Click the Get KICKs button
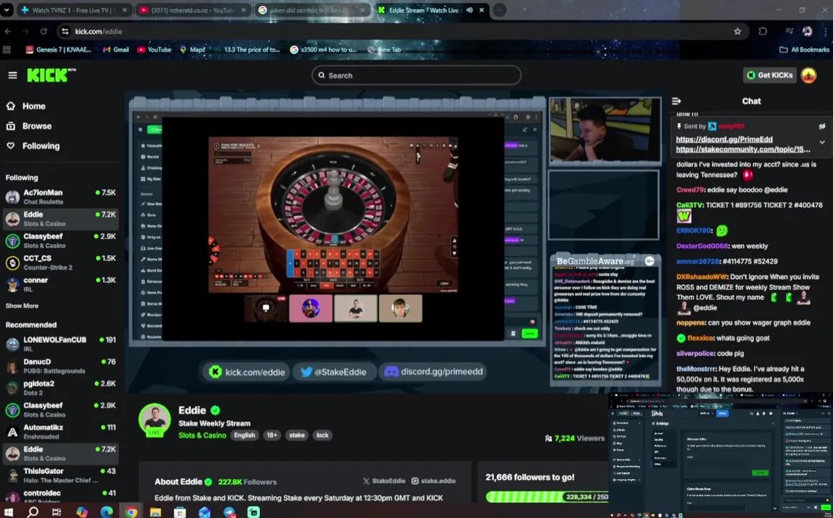 pyautogui.click(x=768, y=76)
